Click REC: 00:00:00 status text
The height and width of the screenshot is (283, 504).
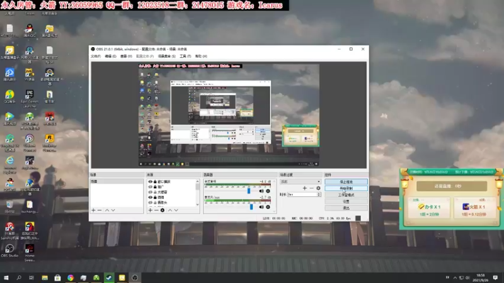tap(302, 218)
